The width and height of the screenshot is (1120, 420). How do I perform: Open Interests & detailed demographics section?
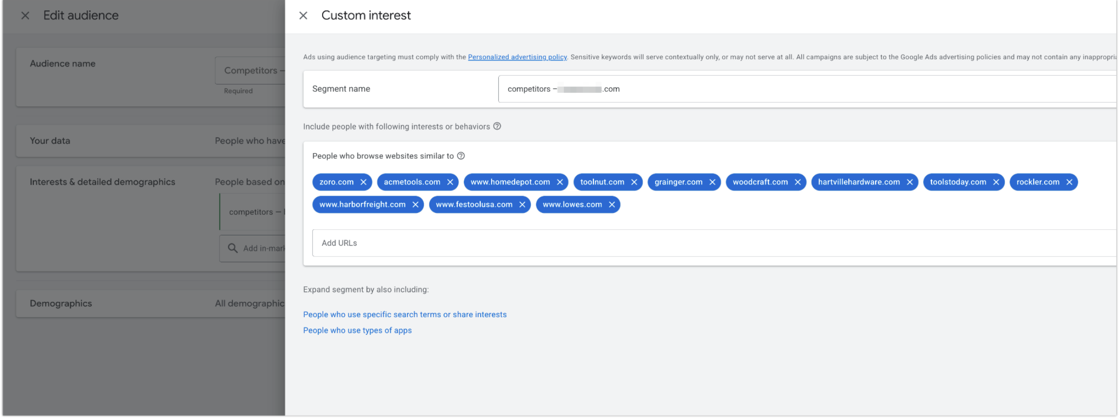point(151,218)
